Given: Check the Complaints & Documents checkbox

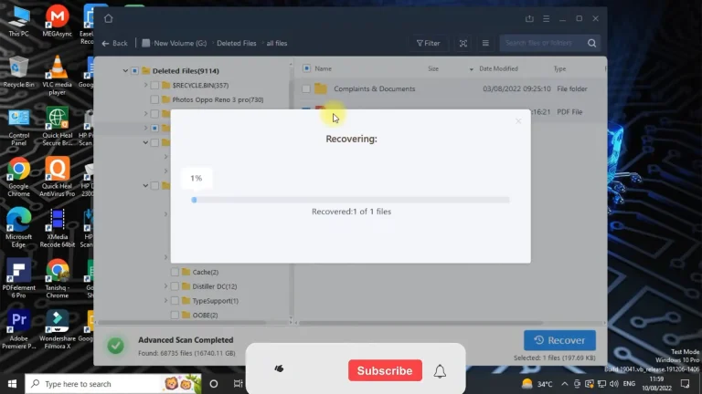Looking at the screenshot, I should point(306,88).
